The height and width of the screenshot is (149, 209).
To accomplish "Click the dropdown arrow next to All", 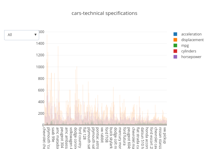I will [x=36, y=35].
